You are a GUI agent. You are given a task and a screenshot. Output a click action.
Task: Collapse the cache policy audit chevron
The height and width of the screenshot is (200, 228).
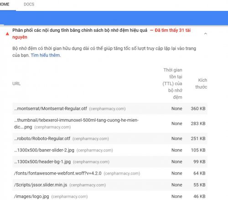pyautogui.click(x=206, y=34)
